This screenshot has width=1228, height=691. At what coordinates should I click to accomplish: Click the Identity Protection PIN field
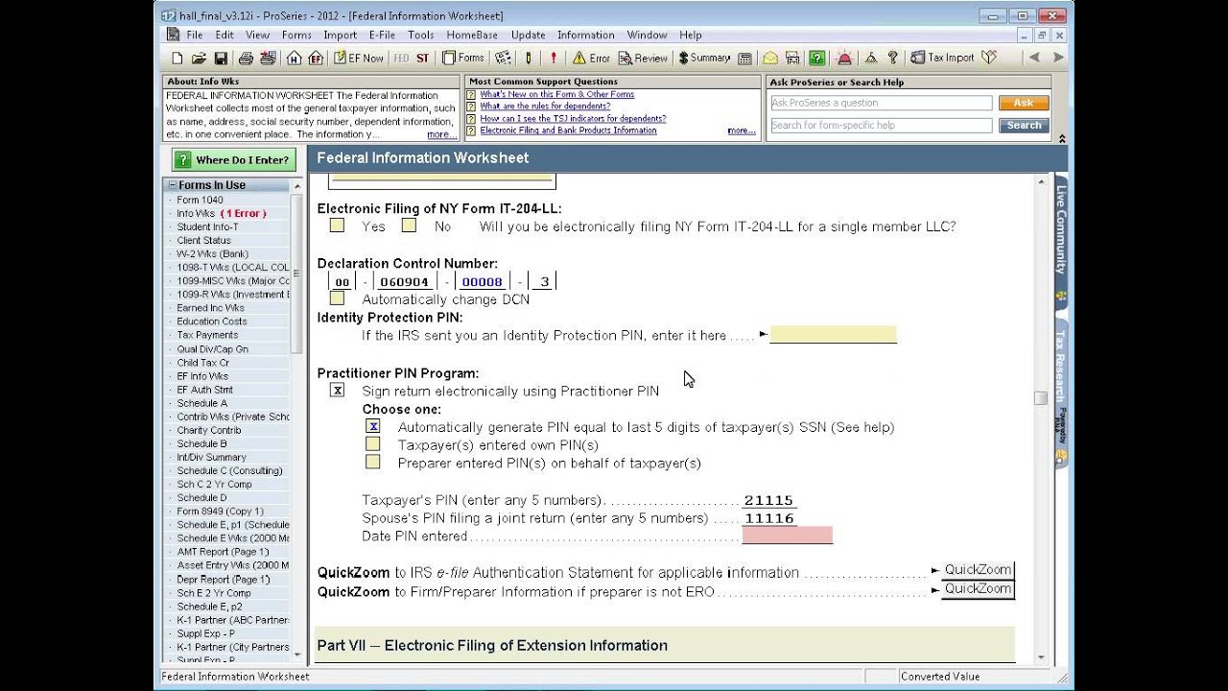(x=833, y=335)
